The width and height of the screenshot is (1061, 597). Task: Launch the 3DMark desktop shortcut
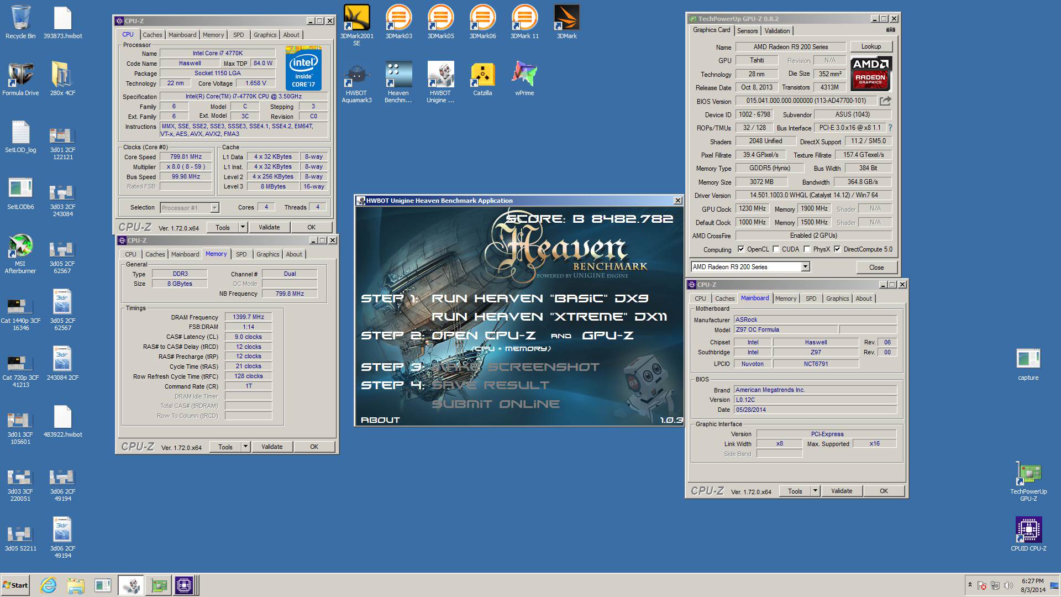[566, 22]
